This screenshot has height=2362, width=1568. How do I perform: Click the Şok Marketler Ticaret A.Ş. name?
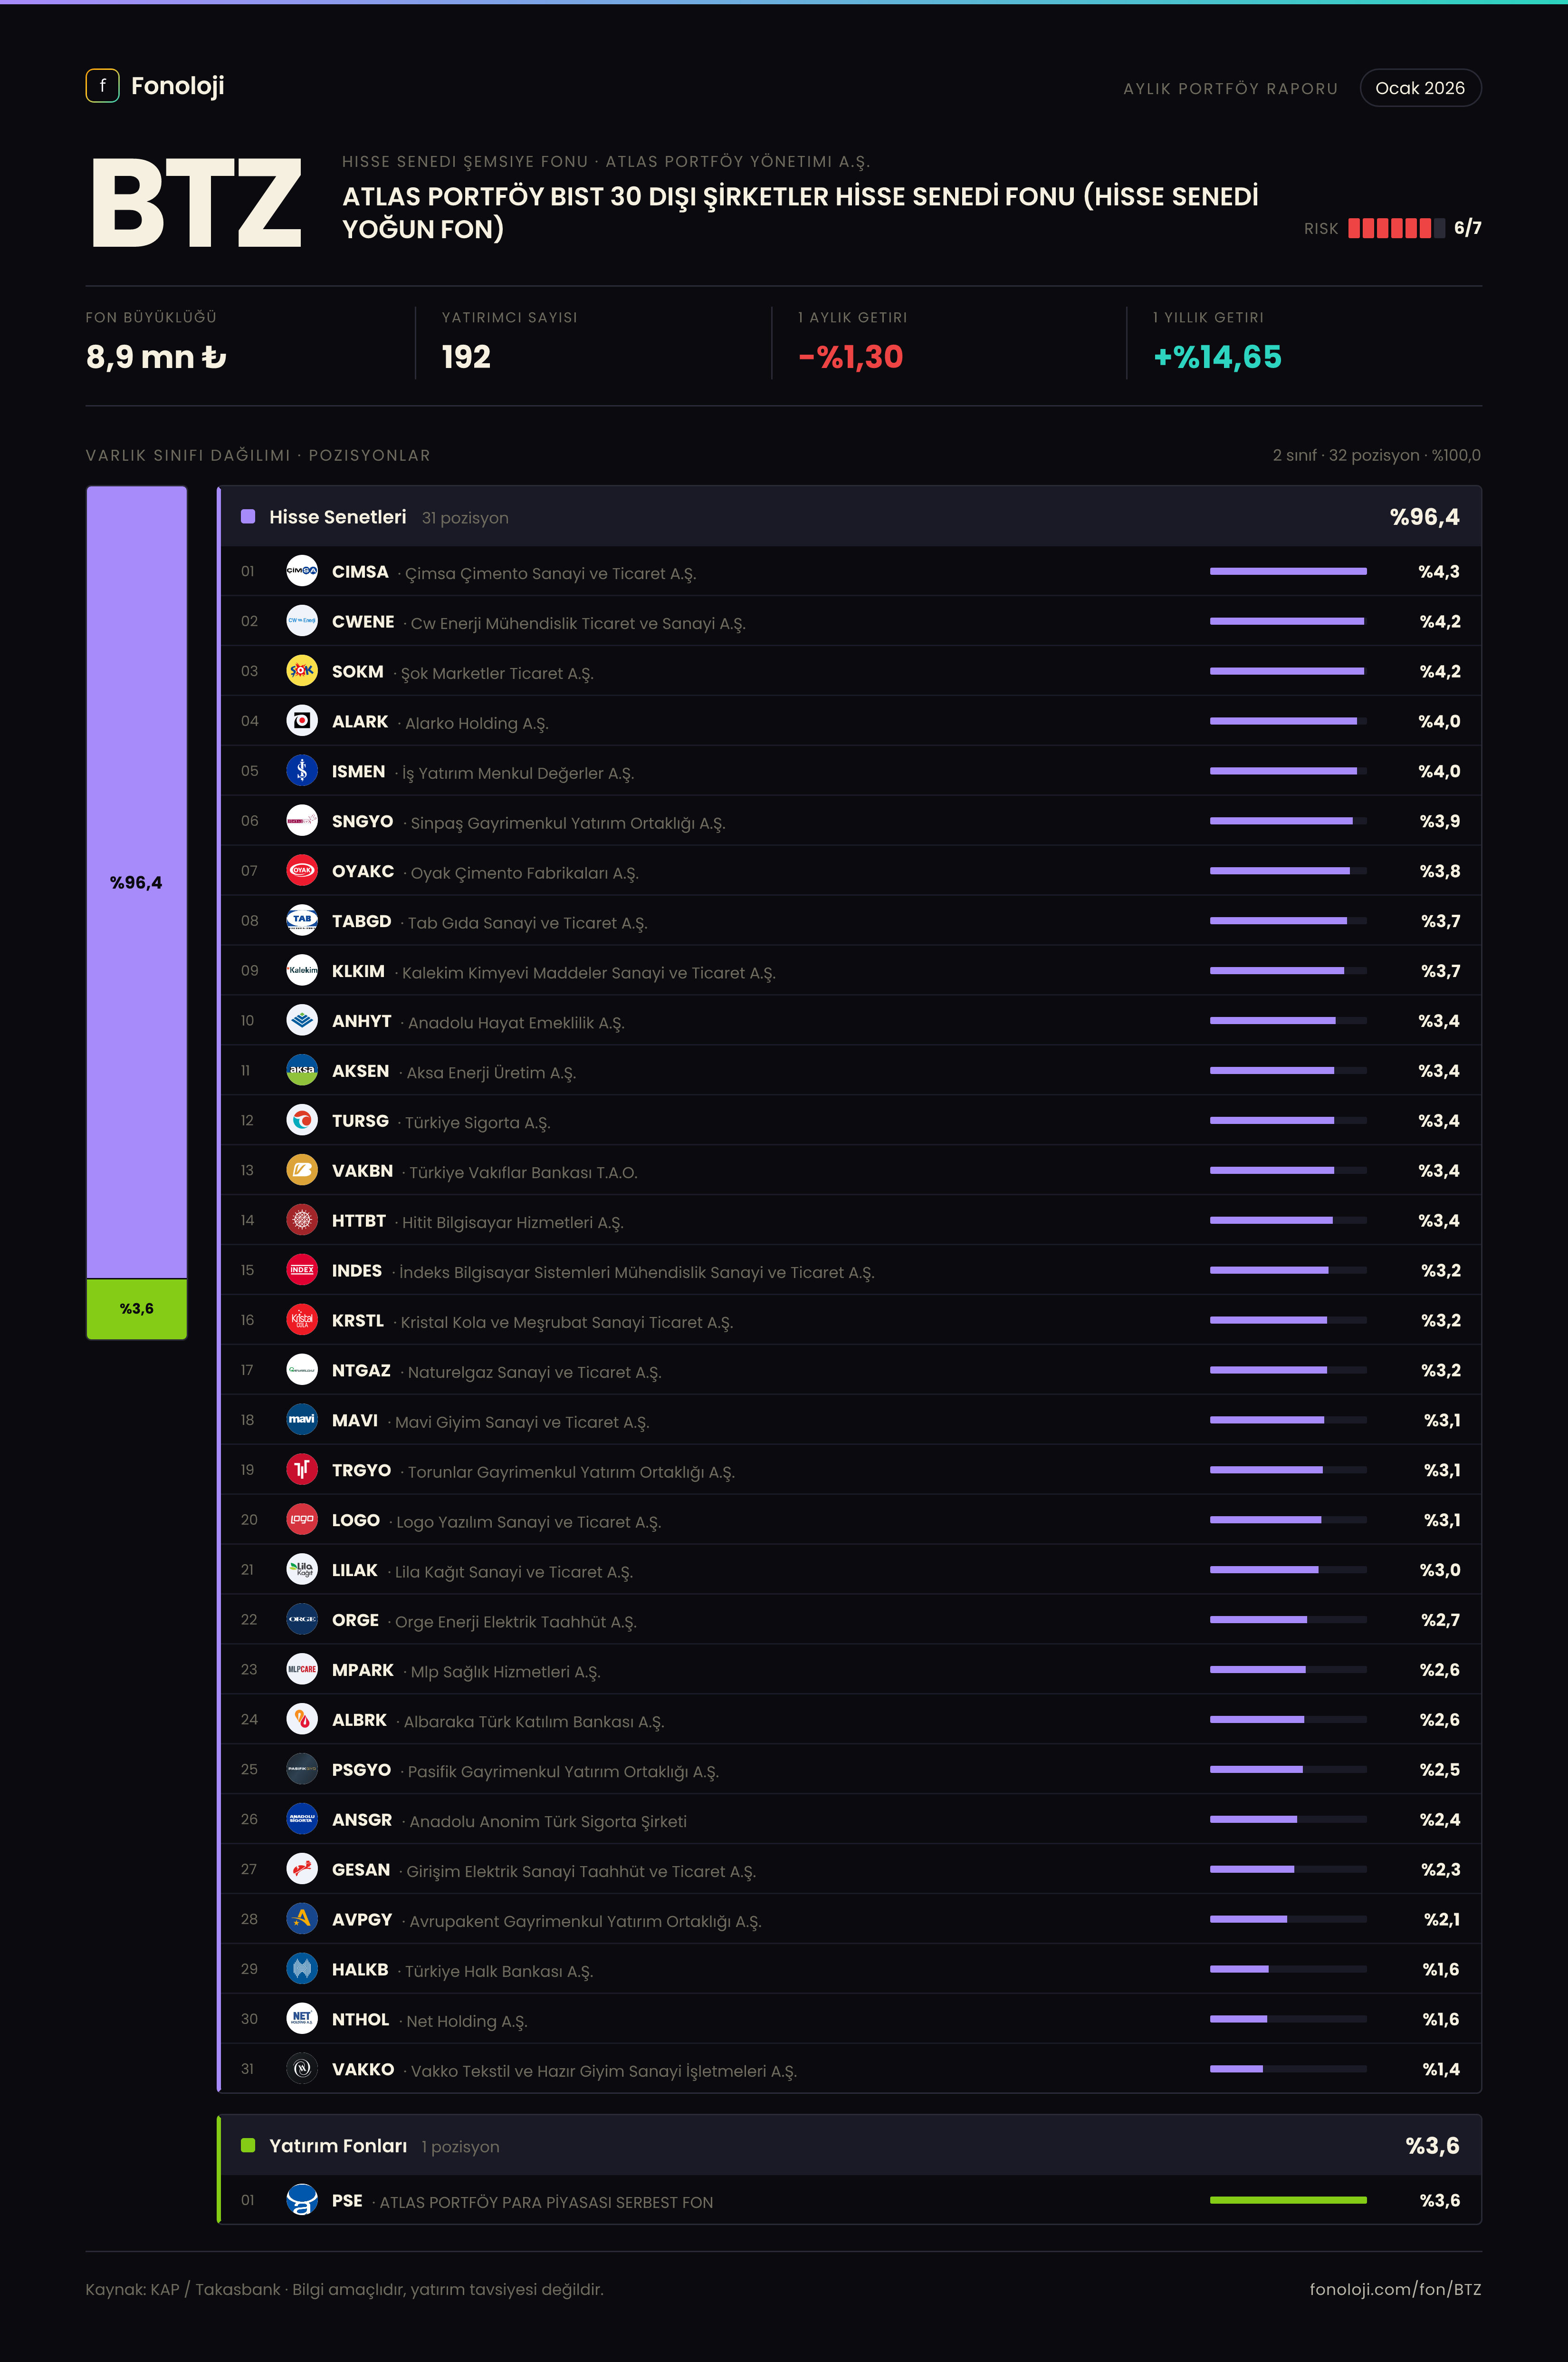click(x=497, y=673)
